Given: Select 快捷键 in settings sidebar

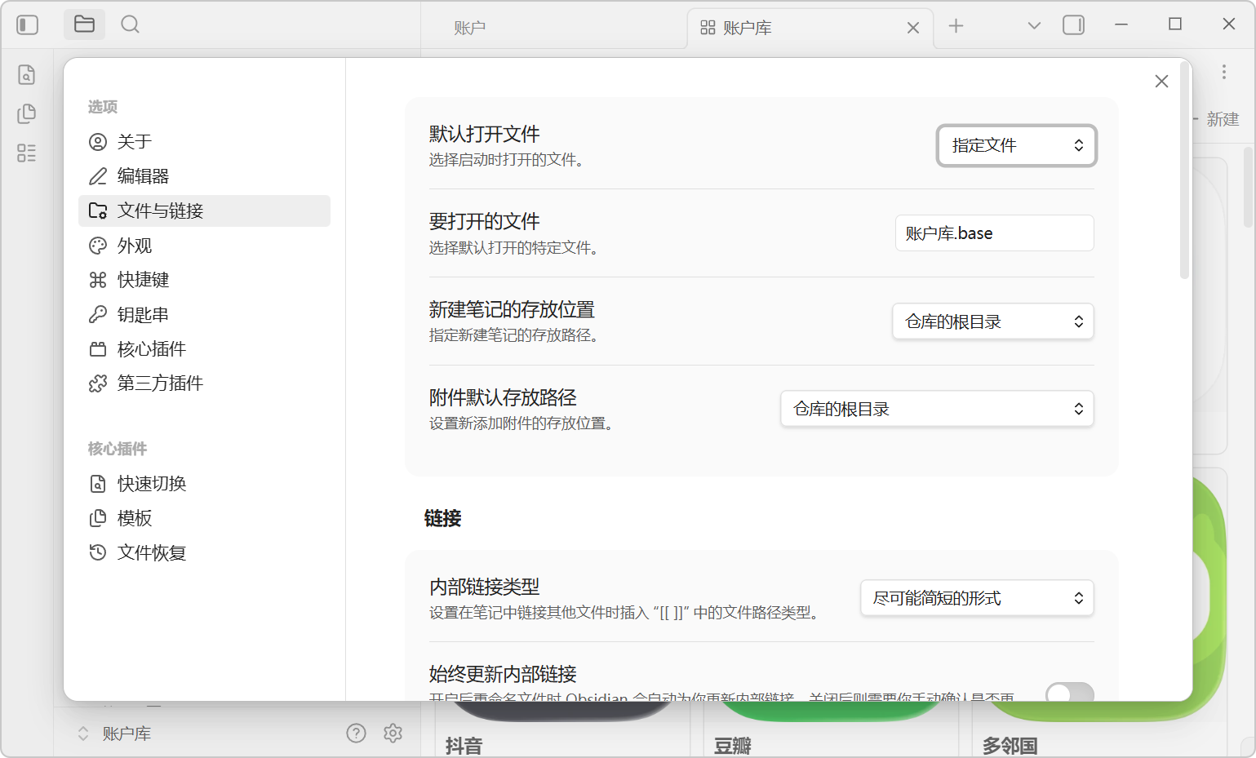Looking at the screenshot, I should 143,280.
